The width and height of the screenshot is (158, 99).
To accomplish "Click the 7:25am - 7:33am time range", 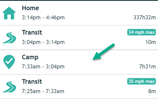I will [43, 91].
